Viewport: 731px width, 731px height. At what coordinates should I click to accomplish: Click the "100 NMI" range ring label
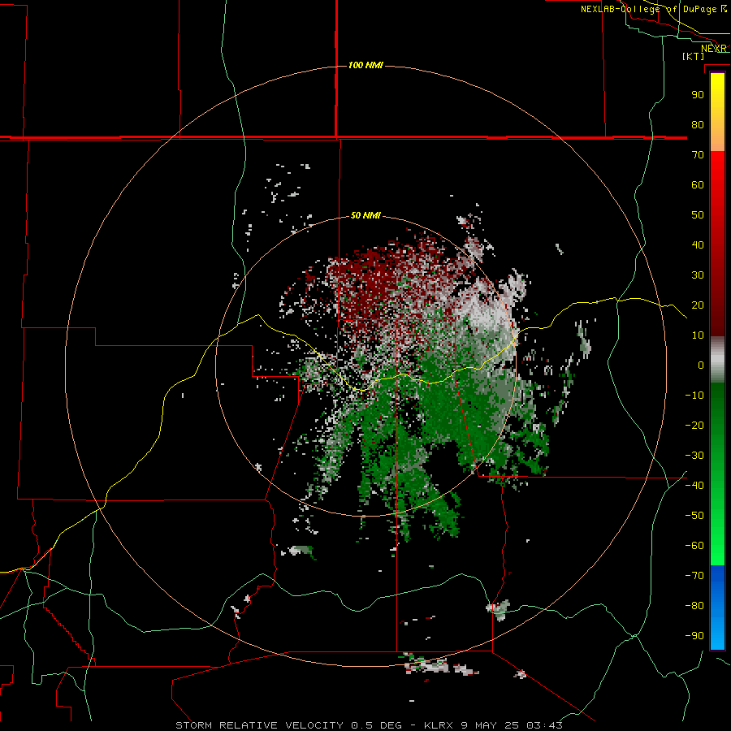tap(365, 65)
